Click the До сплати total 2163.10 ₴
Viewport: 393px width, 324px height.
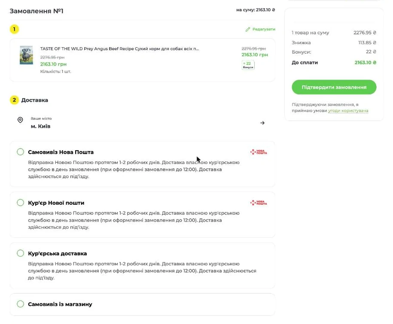point(366,63)
